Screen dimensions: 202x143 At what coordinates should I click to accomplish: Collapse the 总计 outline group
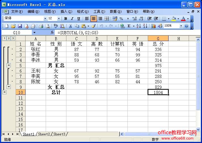(x=4, y=92)
